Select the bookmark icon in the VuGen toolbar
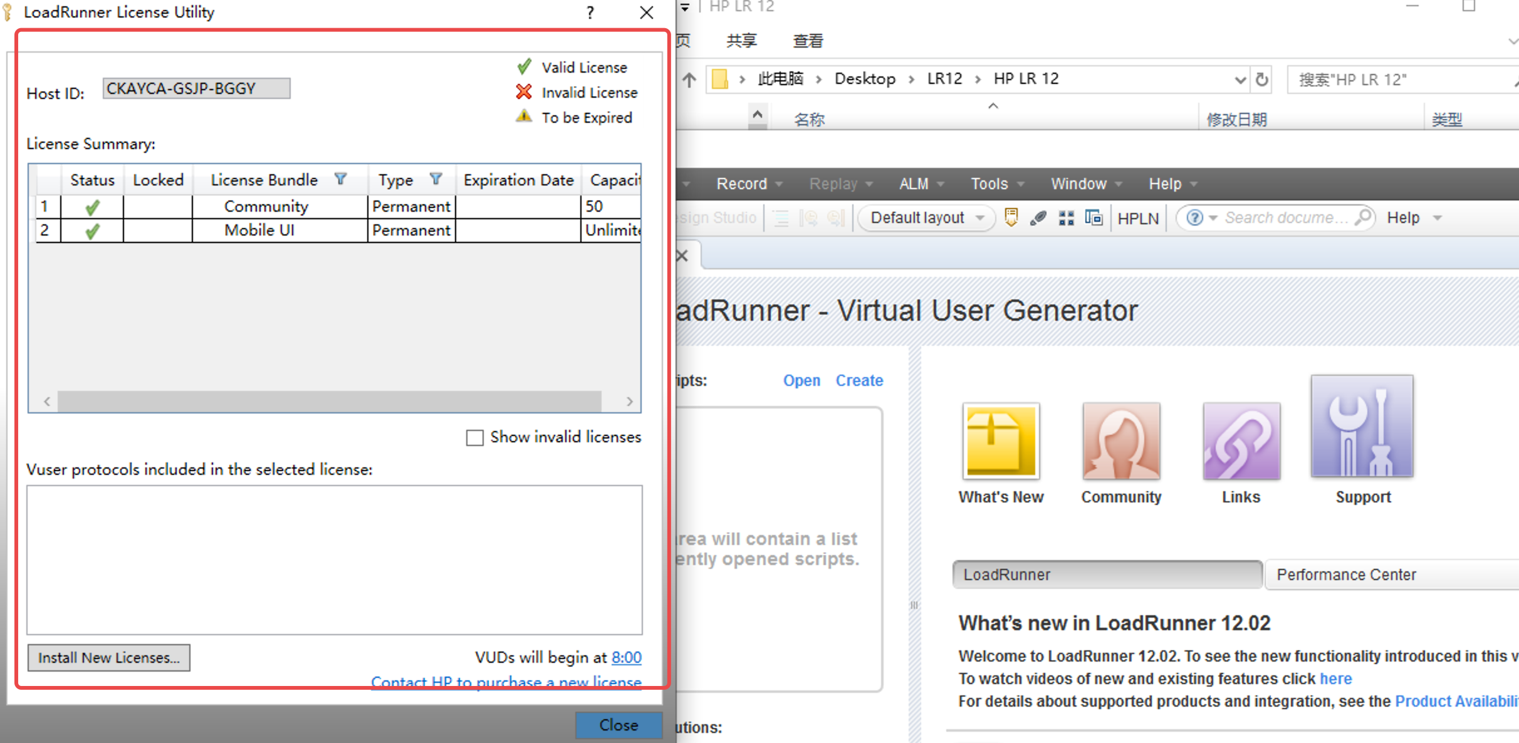1519x743 pixels. pyautogui.click(x=1011, y=217)
